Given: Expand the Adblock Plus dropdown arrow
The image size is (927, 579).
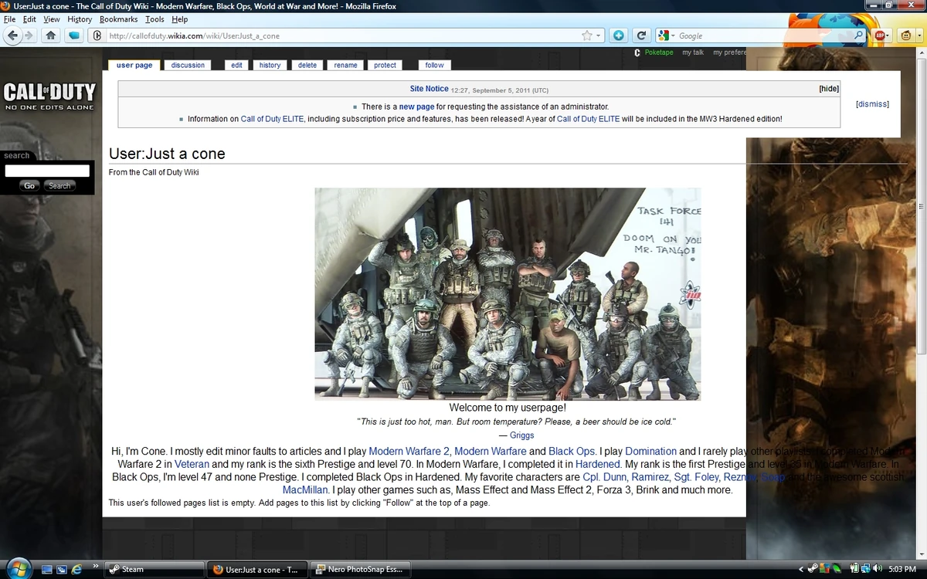Looking at the screenshot, I should click(889, 36).
